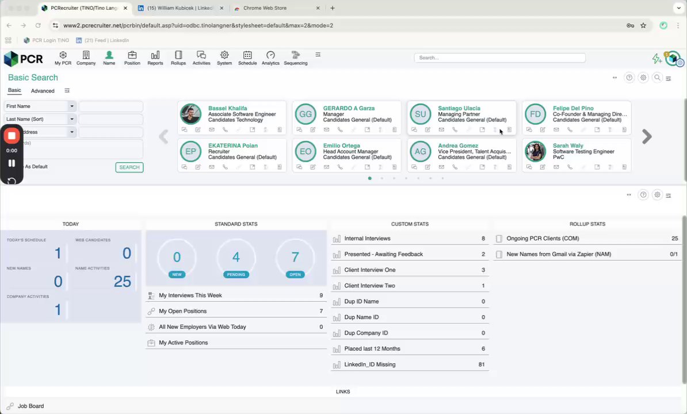Click the lightning bolt quick-add icon
Screen dimensions: 687x414
[656, 58]
